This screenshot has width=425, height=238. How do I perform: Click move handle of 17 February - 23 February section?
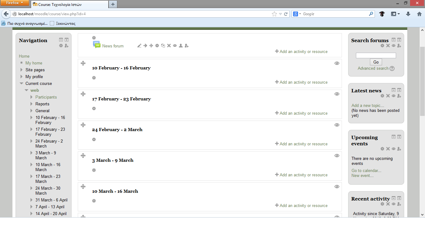(x=83, y=94)
